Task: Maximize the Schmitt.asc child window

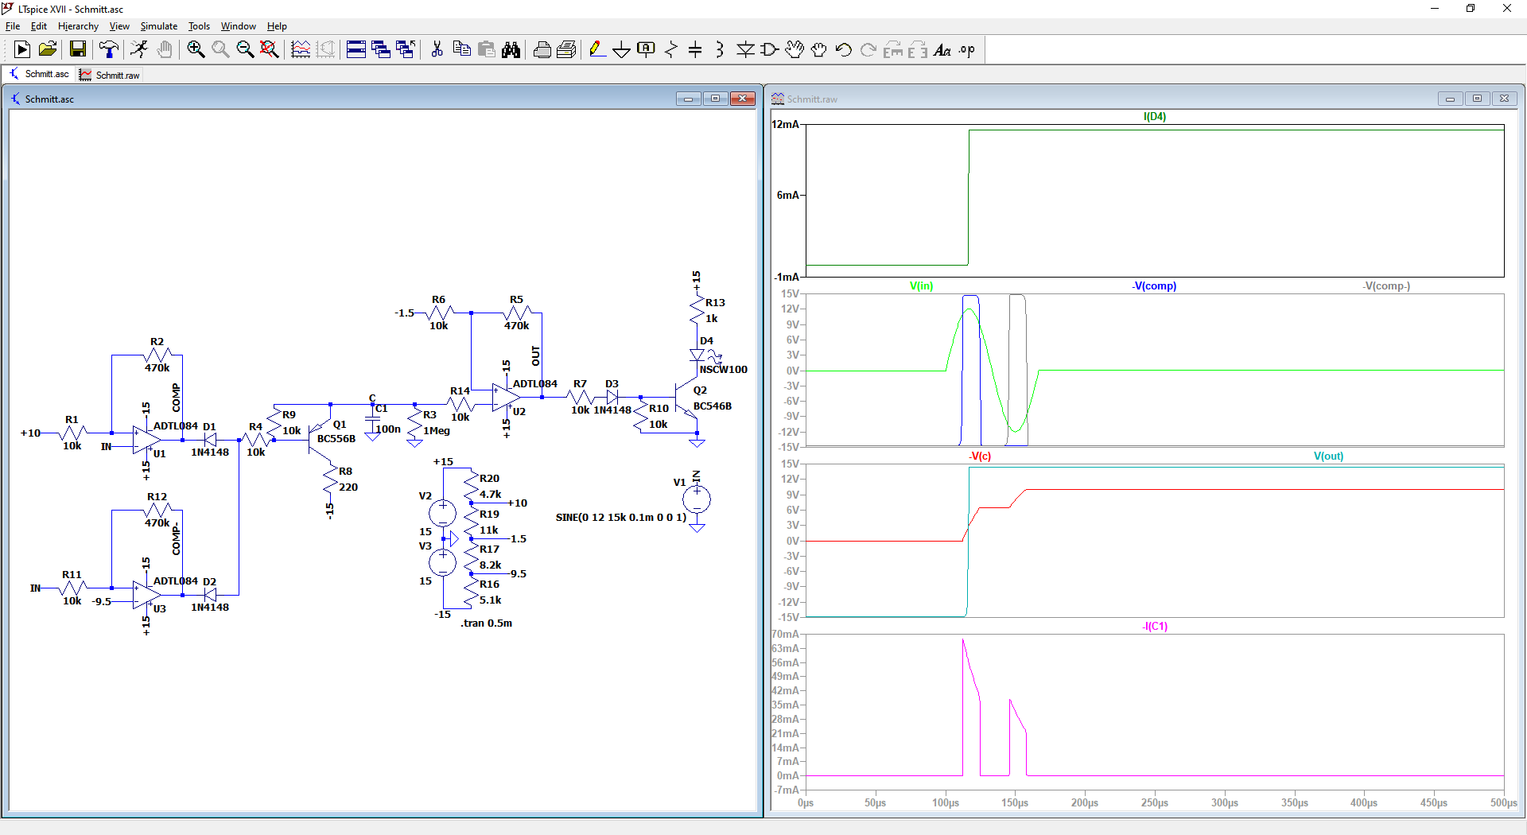Action: pyautogui.click(x=715, y=99)
